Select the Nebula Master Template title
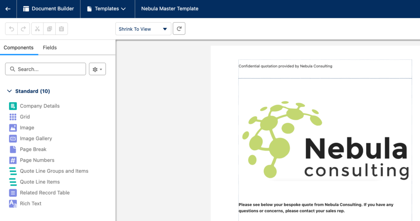Screen dimensions: 420x221 coord(170,9)
